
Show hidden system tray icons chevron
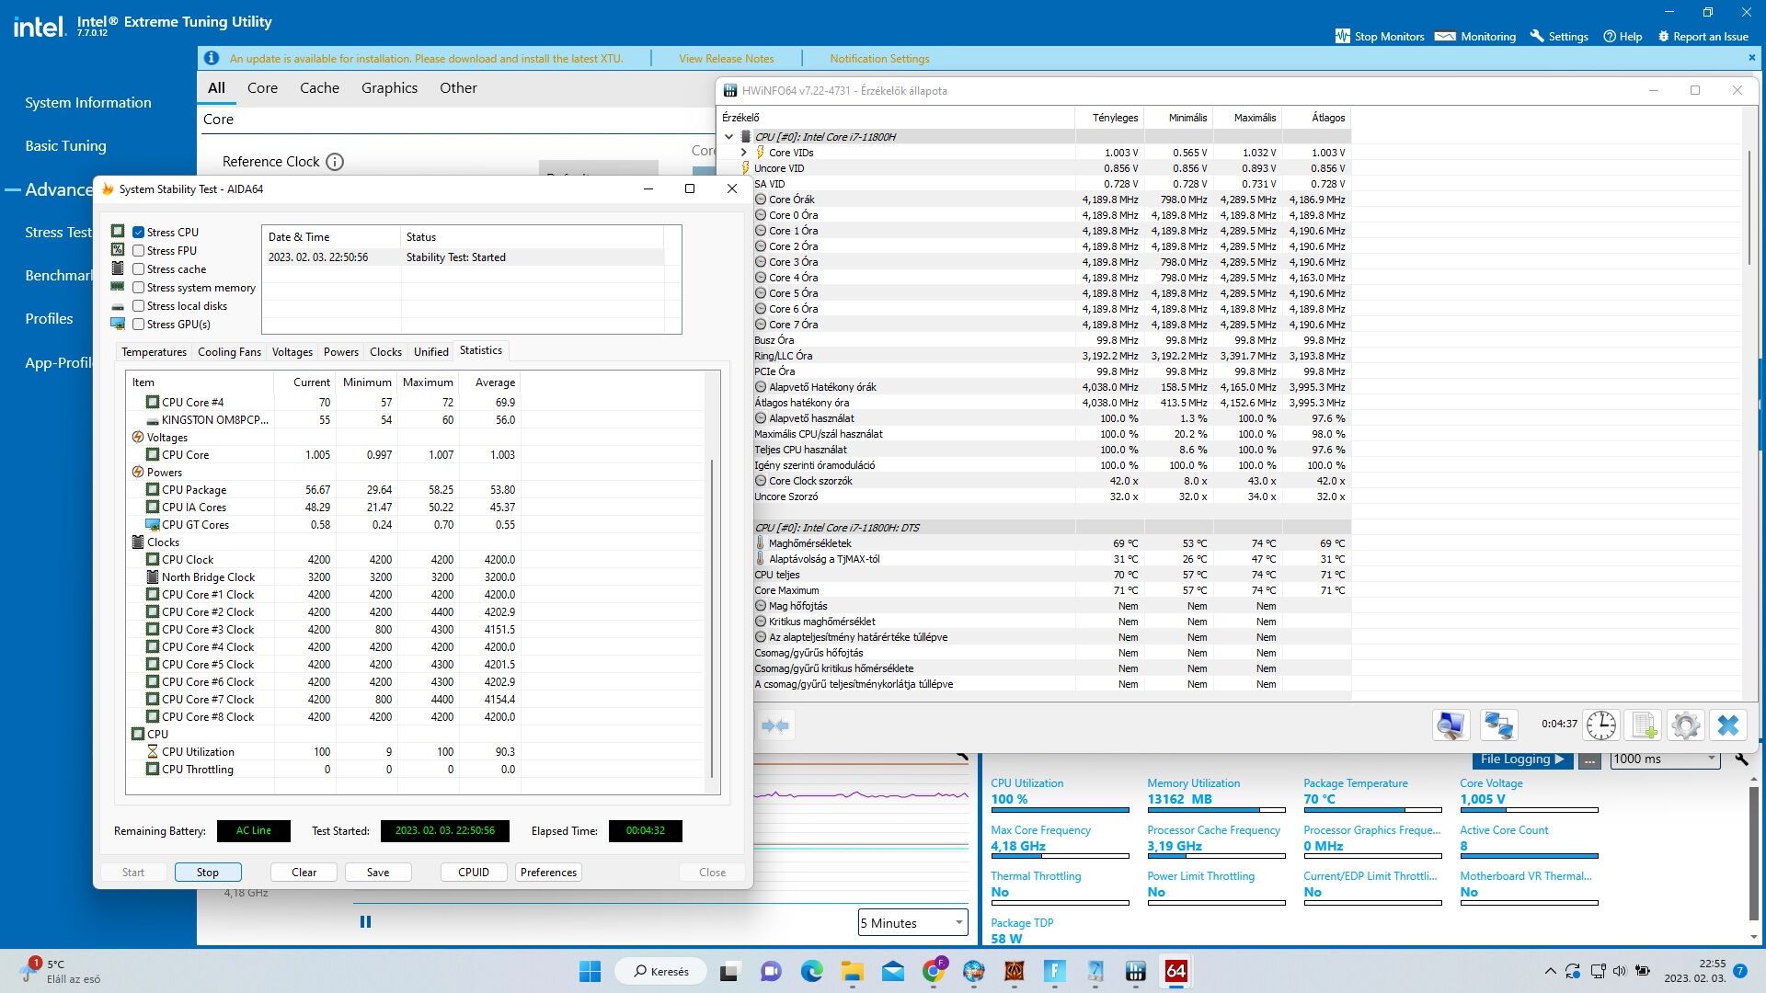coord(1551,971)
